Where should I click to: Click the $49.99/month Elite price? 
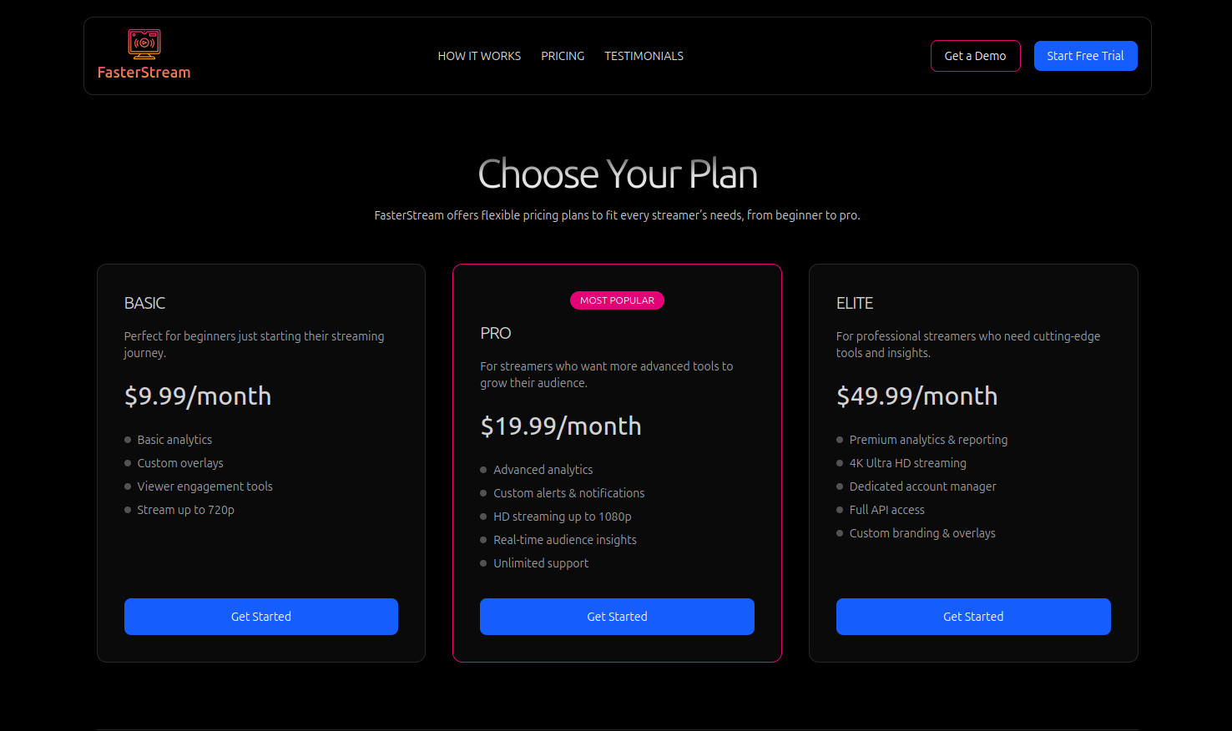916,396
